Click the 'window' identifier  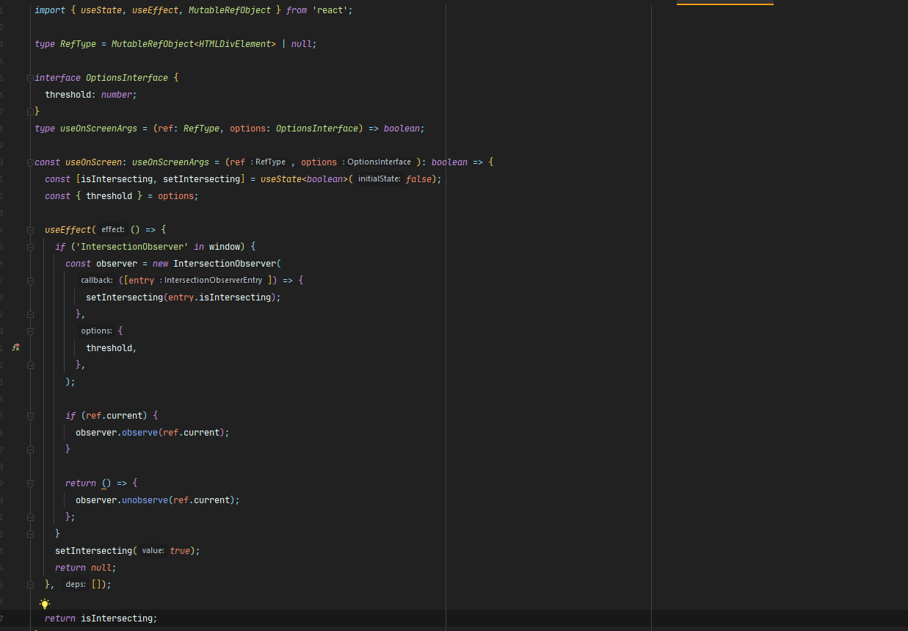[x=225, y=247]
